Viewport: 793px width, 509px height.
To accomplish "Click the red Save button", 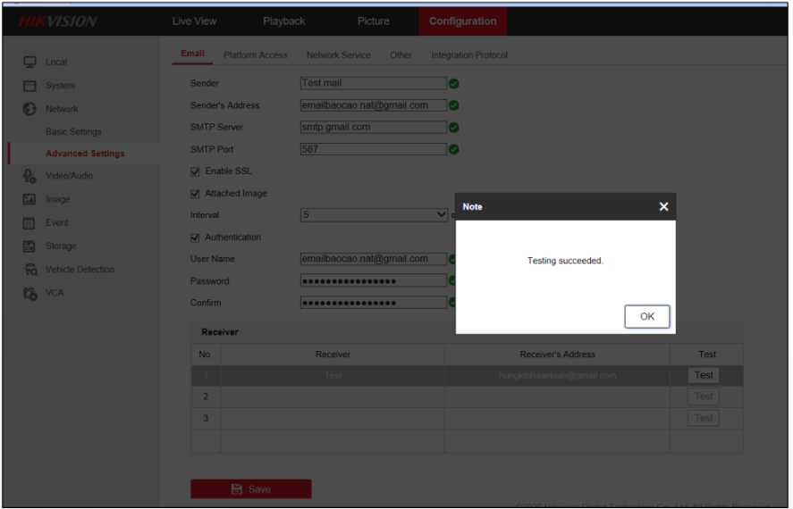I will tap(250, 488).
